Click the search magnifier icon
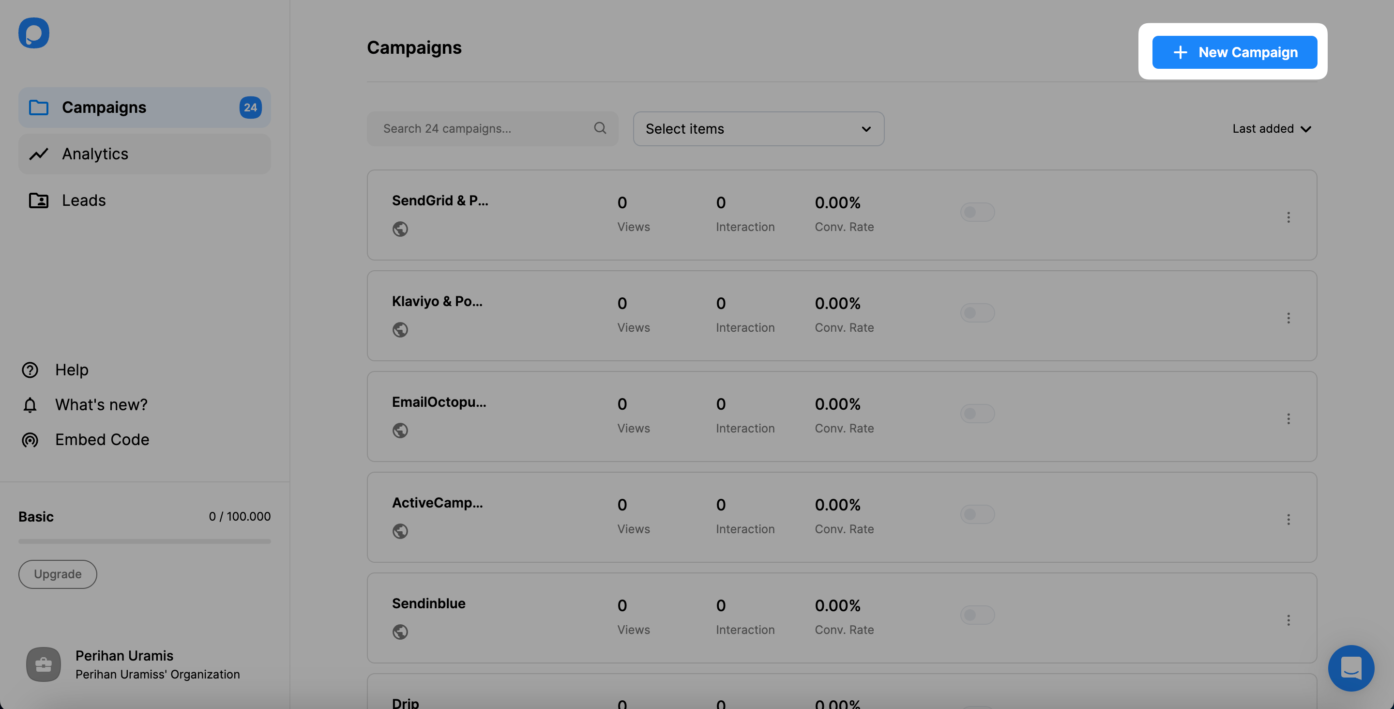The height and width of the screenshot is (709, 1394). coord(600,128)
